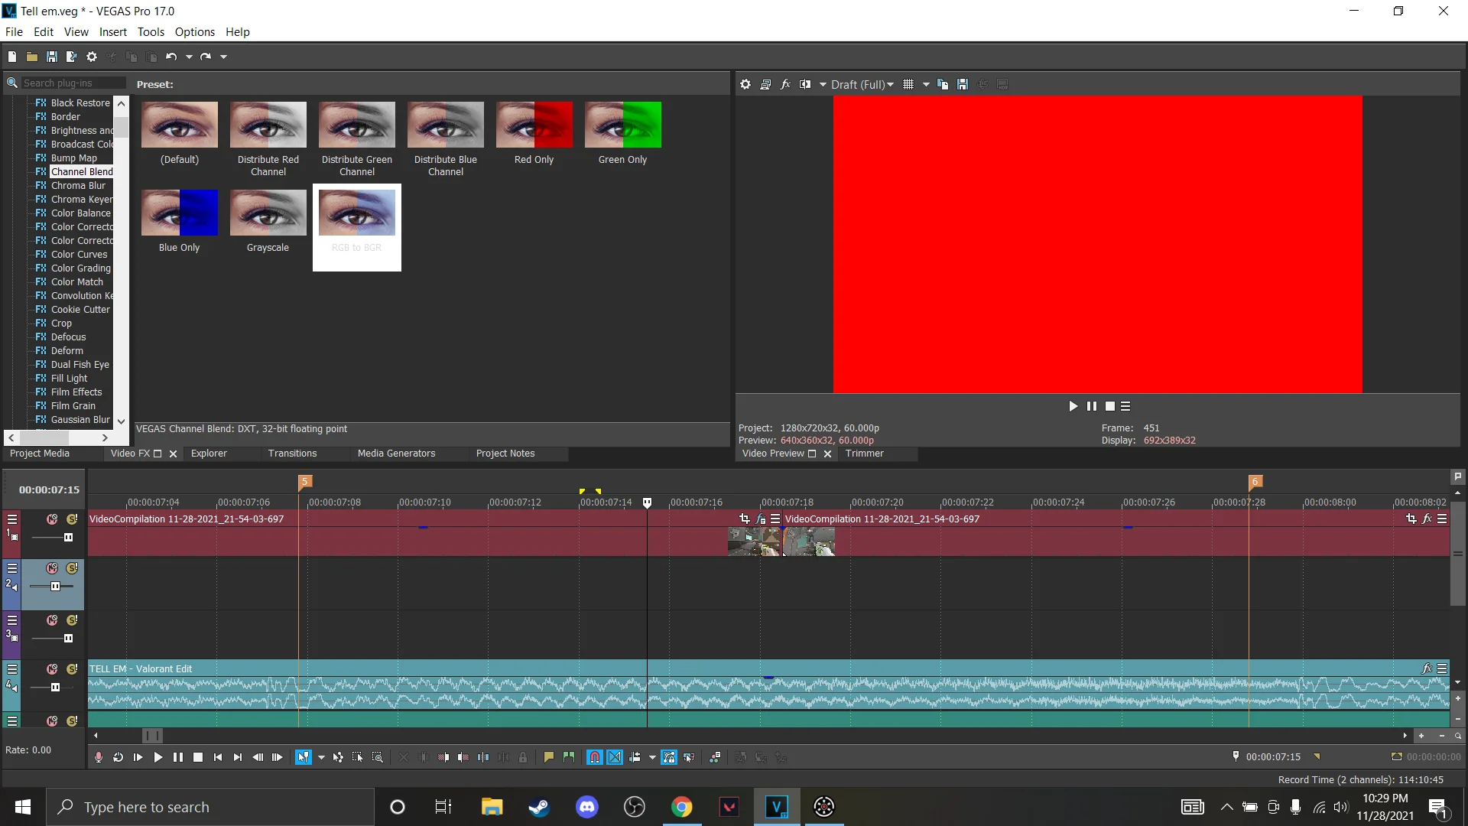Copy the preview frame snapshot to clipboard
This screenshot has width=1468, height=826.
click(943, 84)
